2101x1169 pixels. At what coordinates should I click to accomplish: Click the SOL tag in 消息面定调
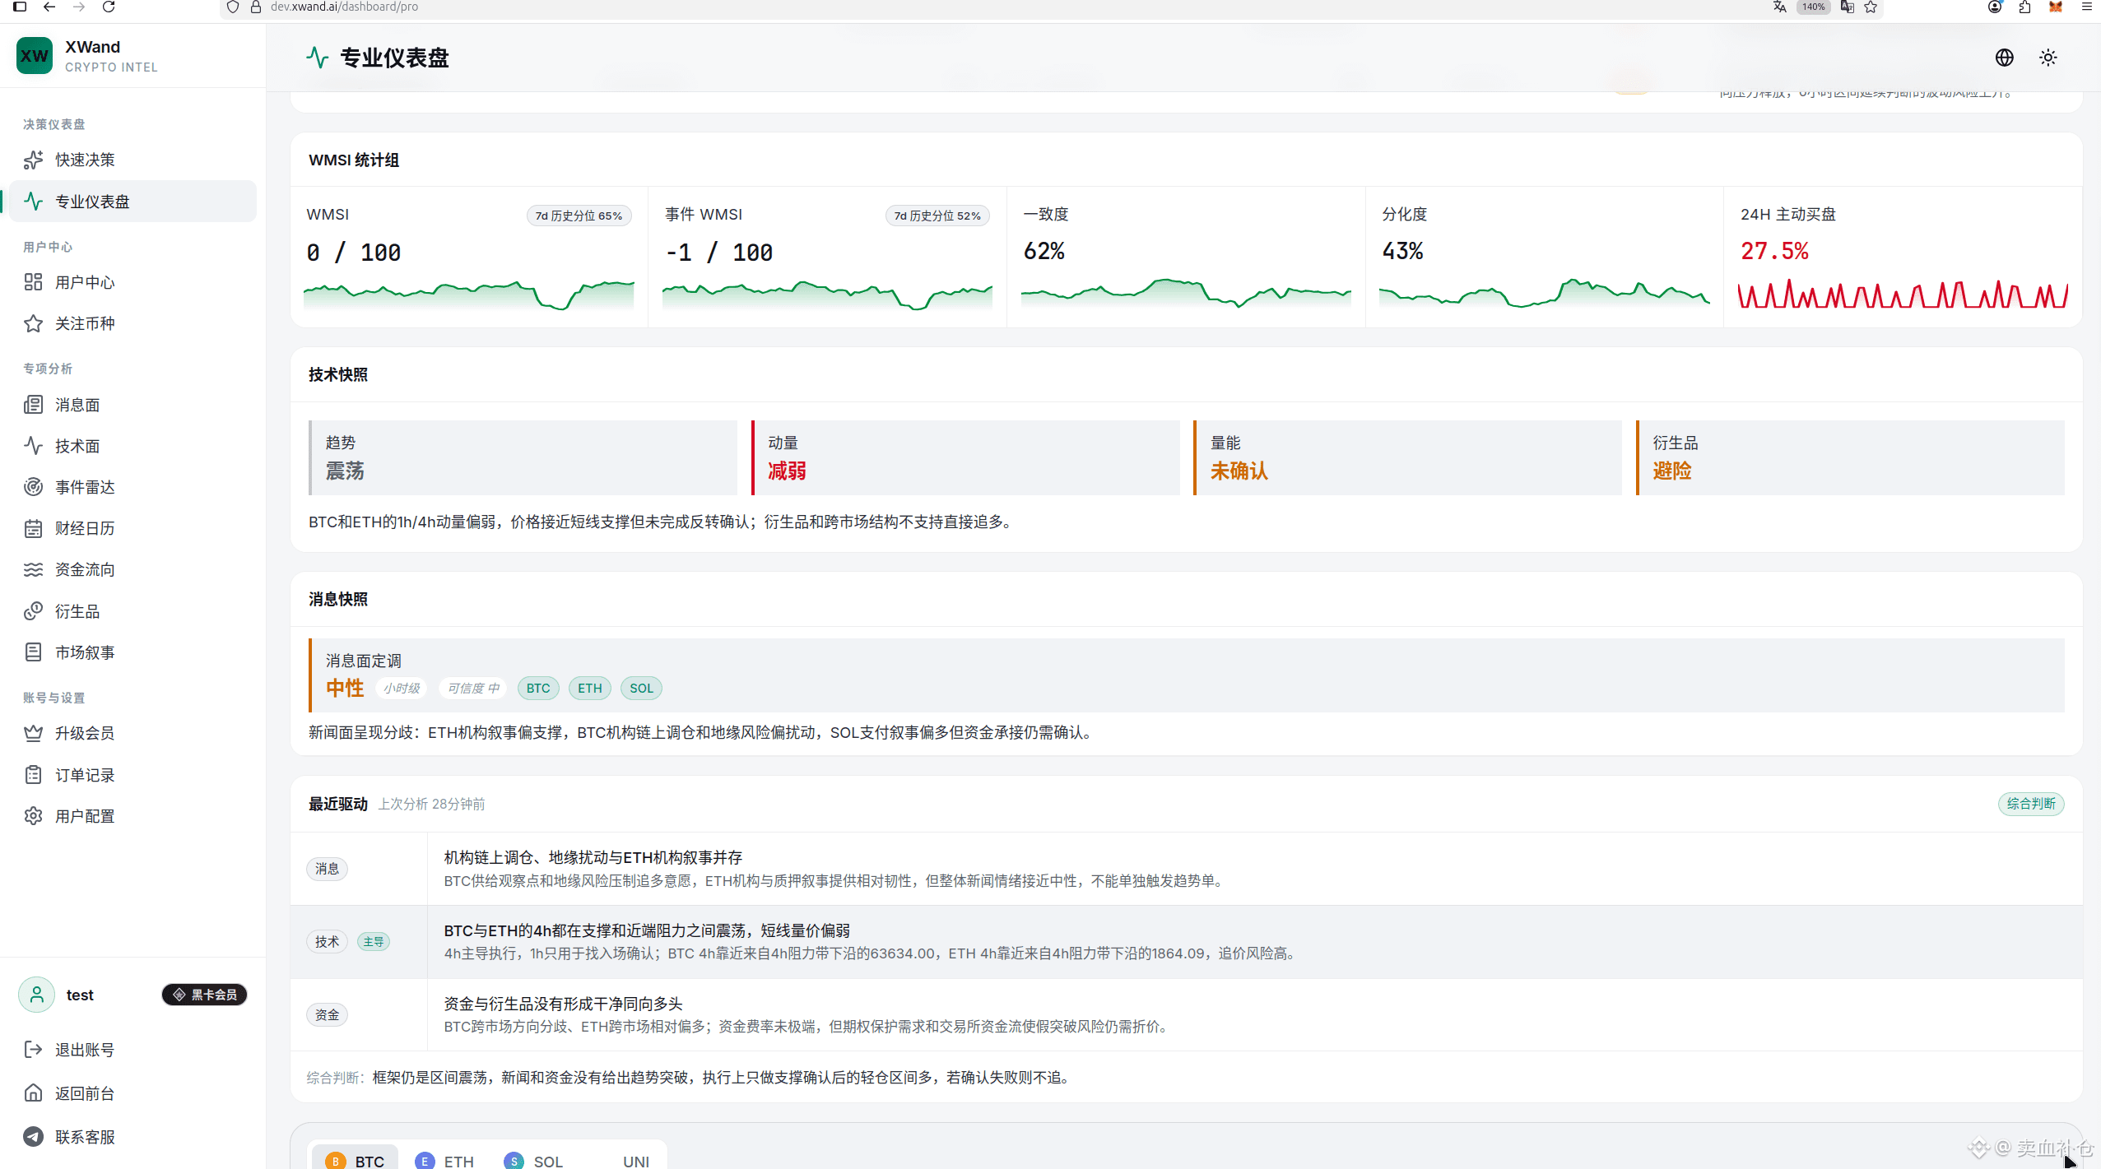point(641,689)
